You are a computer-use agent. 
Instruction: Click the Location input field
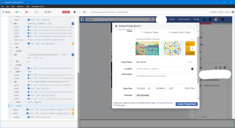click(162, 69)
